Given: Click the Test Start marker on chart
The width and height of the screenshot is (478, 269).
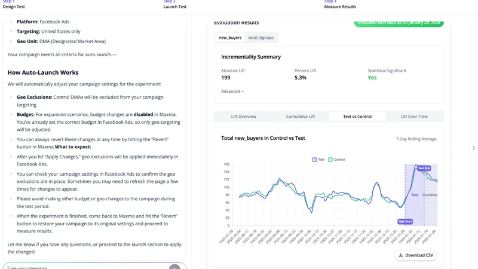Looking at the screenshot, I should (405, 221).
